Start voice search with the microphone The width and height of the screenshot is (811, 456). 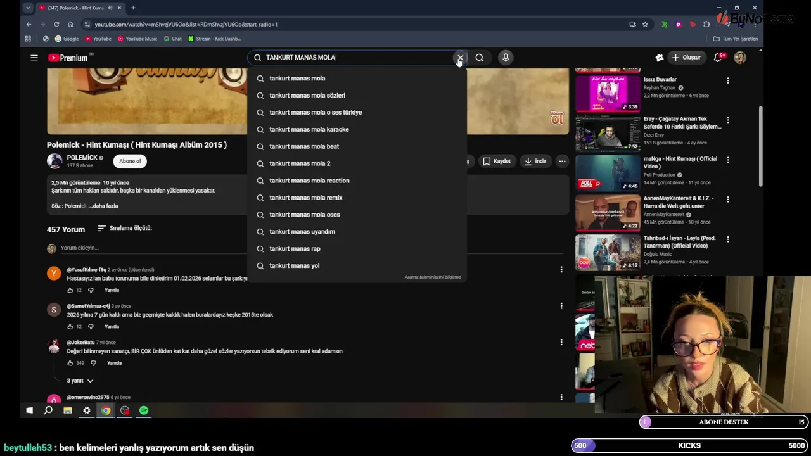506,58
